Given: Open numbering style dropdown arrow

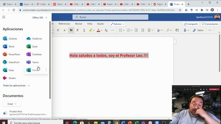Looking at the screenshot, I should [131, 30].
